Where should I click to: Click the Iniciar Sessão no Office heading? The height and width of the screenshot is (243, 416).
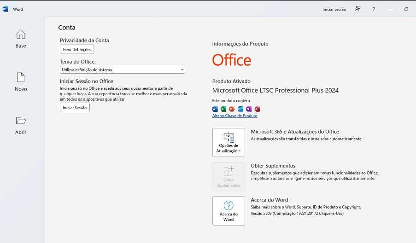click(x=86, y=81)
